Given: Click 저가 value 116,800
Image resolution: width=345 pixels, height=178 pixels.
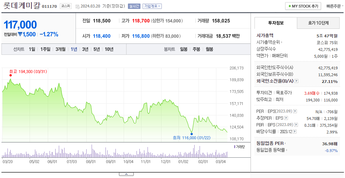Looking at the screenshot, I should (x=141, y=36).
